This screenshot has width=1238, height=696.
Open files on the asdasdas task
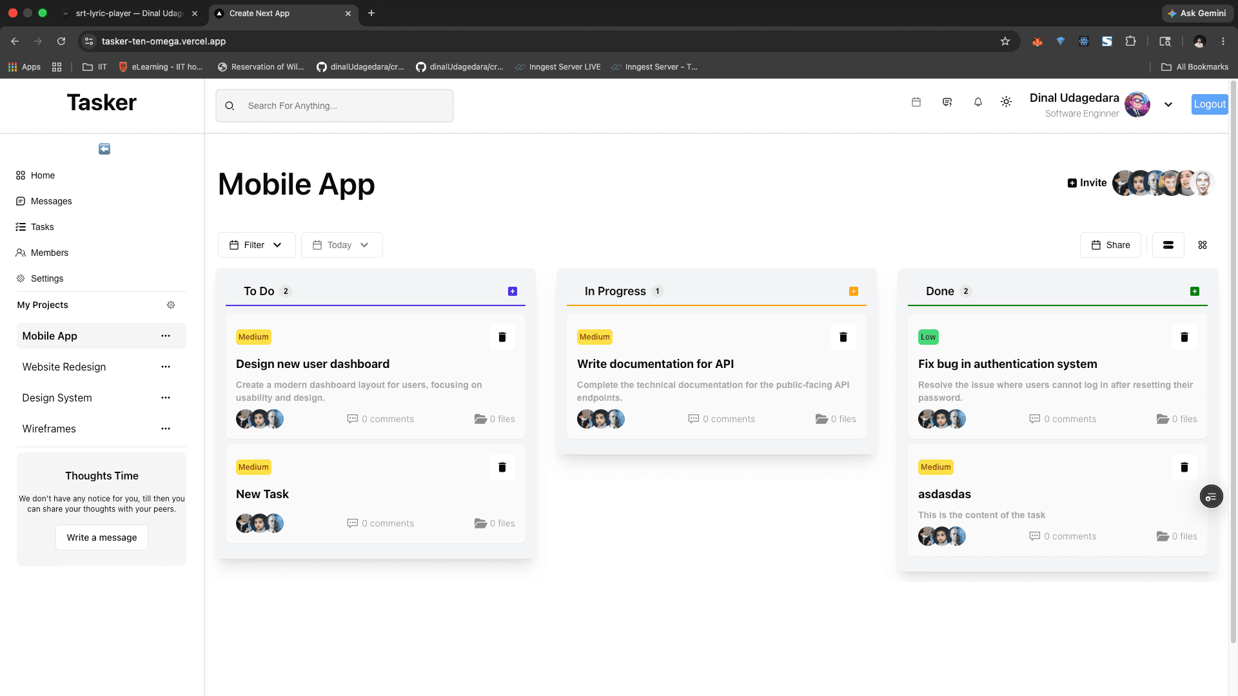[1177, 536]
